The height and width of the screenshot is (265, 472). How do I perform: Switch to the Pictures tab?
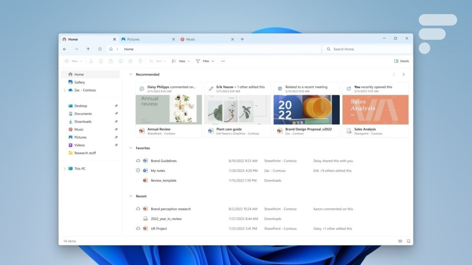coord(133,39)
